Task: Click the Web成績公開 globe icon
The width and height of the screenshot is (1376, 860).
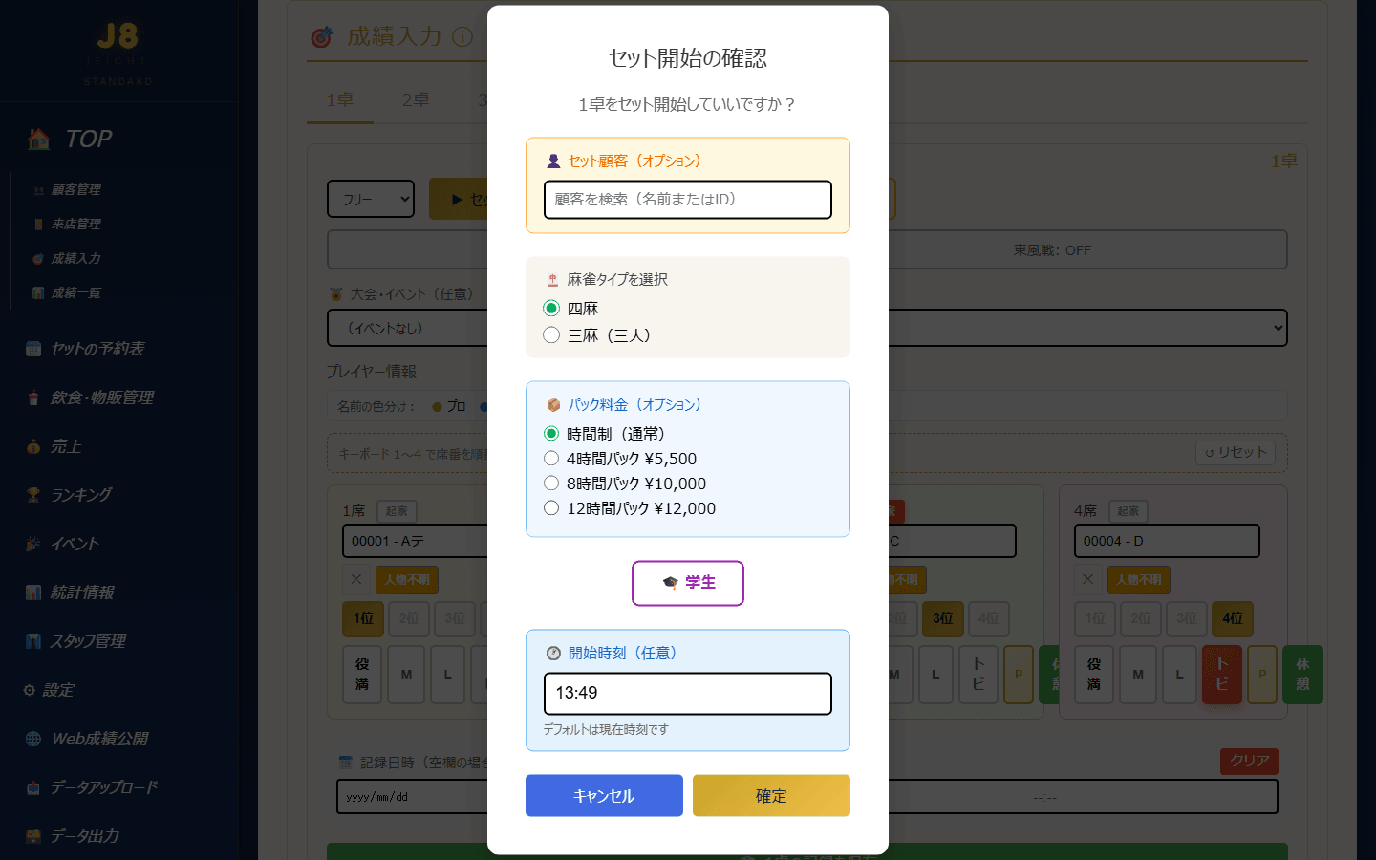Action: [x=33, y=739]
